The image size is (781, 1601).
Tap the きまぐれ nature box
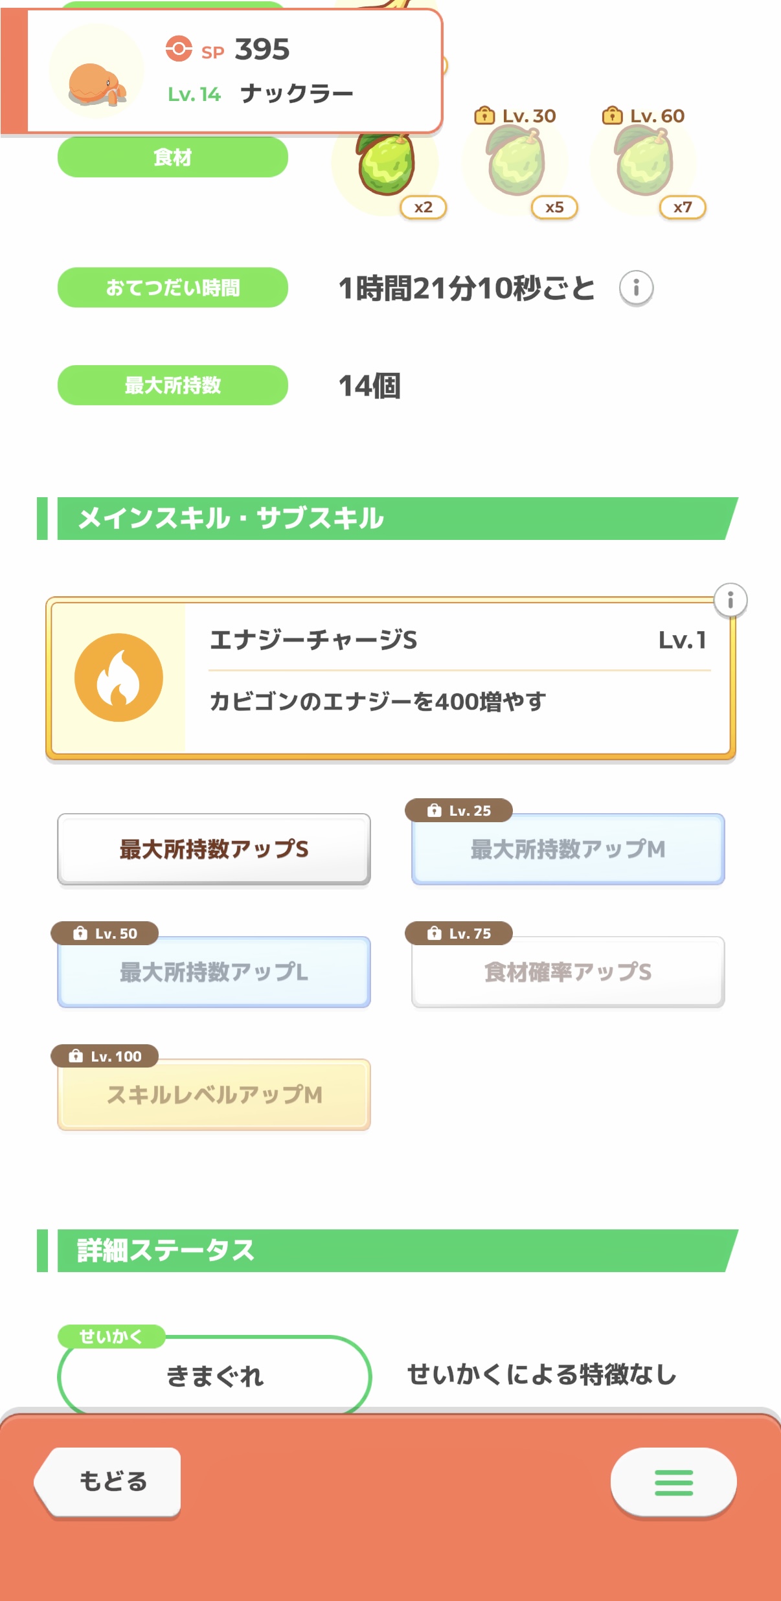214,1375
